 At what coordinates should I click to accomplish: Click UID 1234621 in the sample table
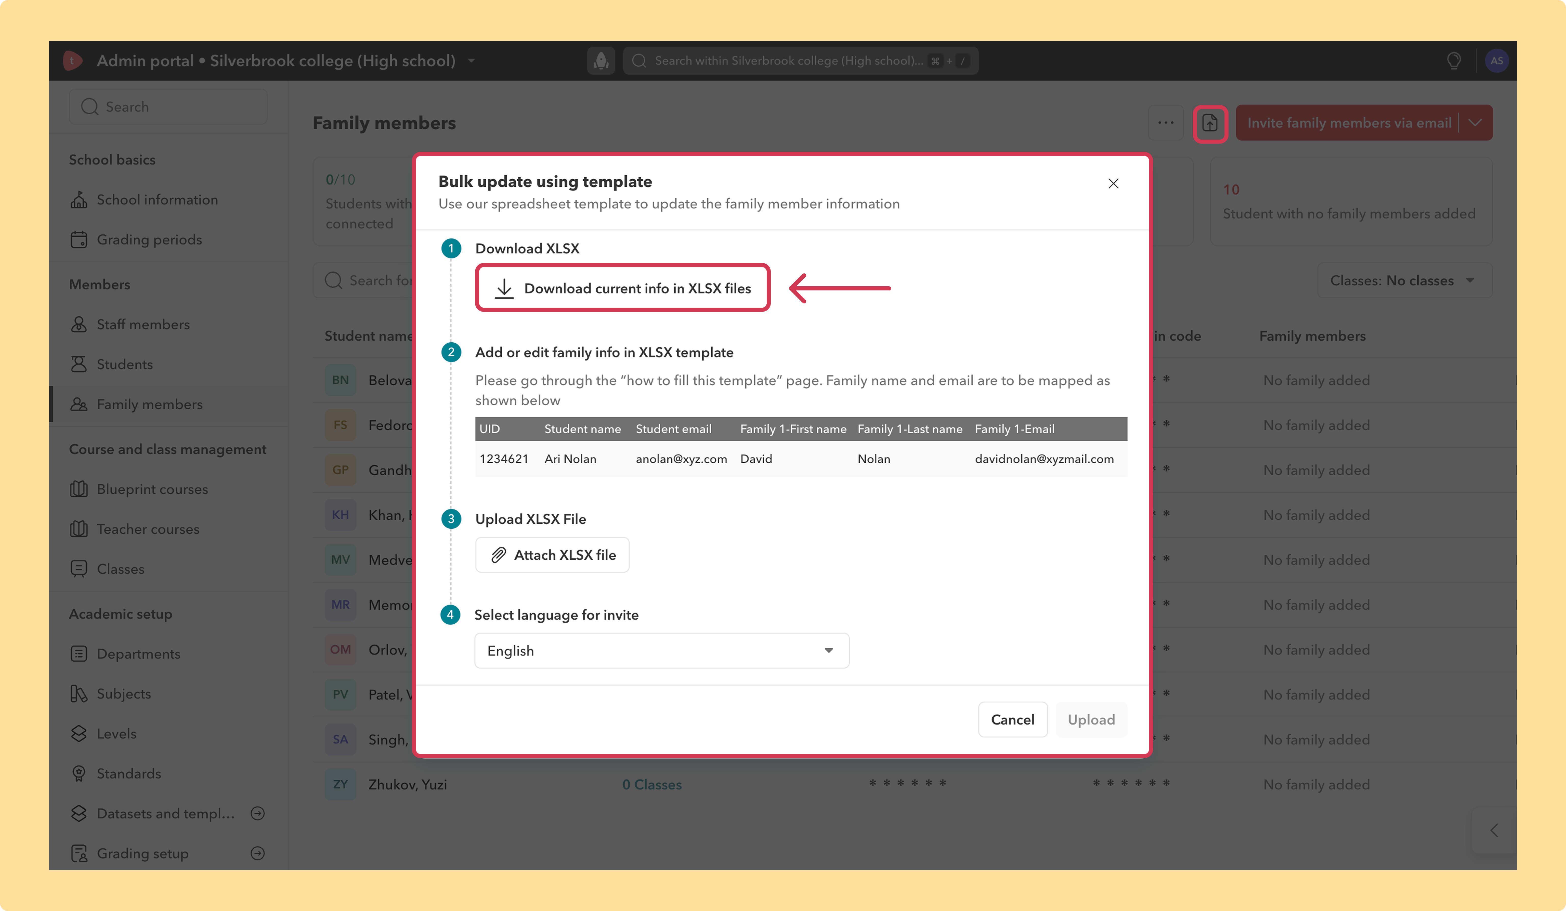click(504, 459)
